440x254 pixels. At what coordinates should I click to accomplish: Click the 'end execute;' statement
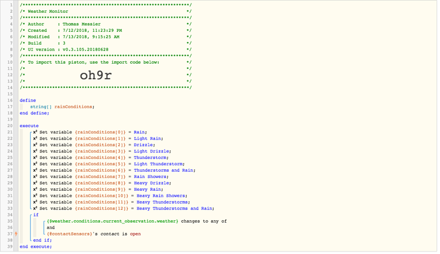(x=36, y=247)
